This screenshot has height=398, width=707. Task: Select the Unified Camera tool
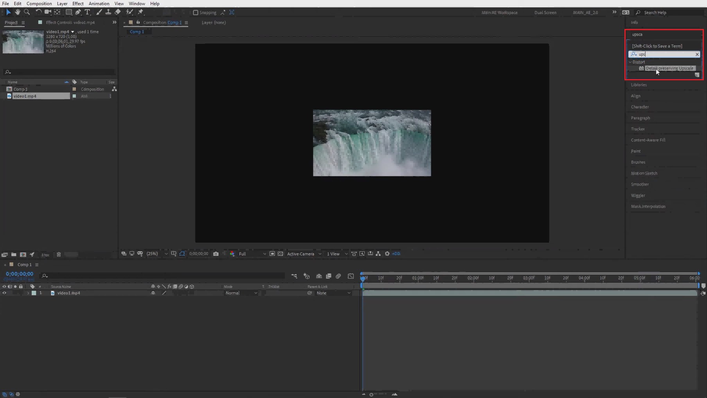point(48,12)
